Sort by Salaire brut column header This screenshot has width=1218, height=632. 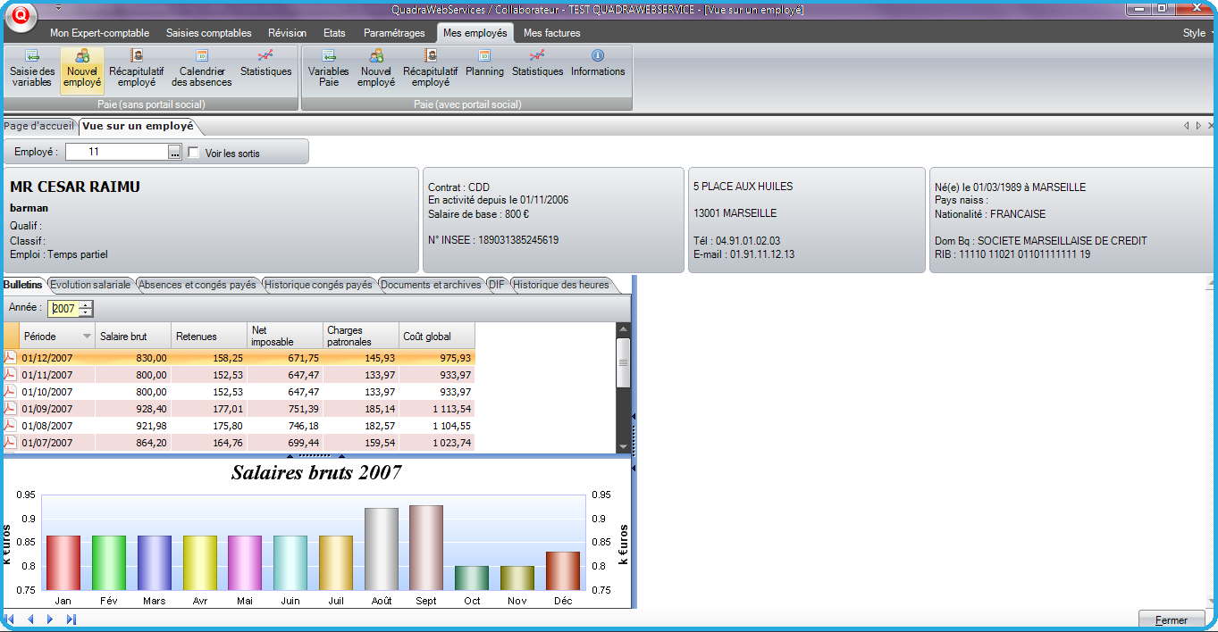133,337
